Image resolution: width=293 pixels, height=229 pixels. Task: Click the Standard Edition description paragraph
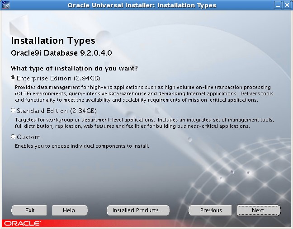(x=144, y=123)
